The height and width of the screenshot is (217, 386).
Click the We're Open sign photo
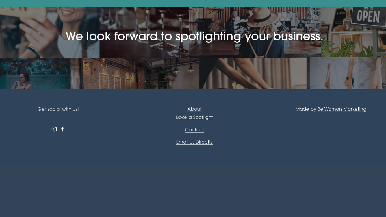coord(354,32)
